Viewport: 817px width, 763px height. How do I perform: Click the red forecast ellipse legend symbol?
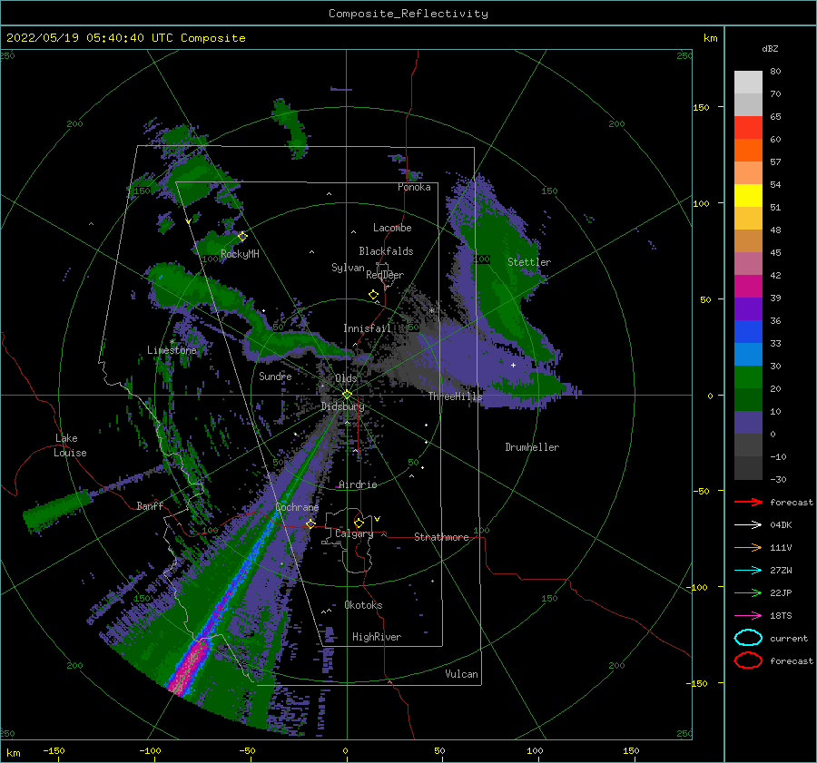(748, 660)
